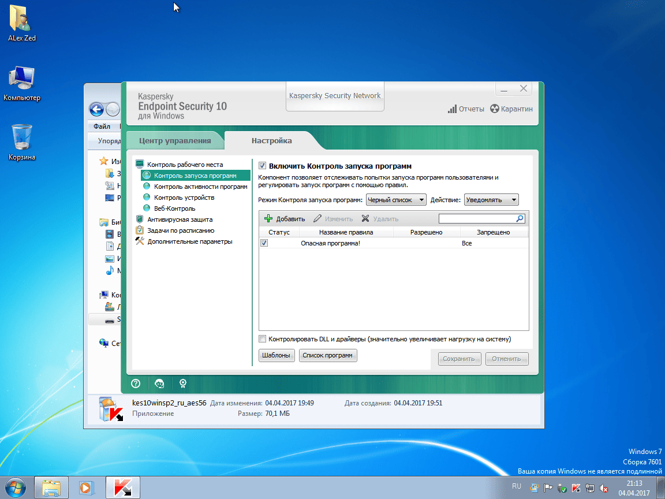The height and width of the screenshot is (499, 665).
Task: Click Добавить to add a rule
Action: click(x=285, y=219)
